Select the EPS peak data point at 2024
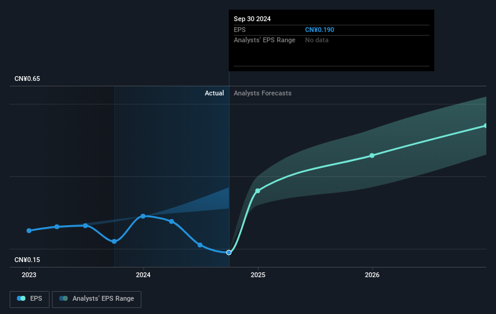 click(143, 216)
